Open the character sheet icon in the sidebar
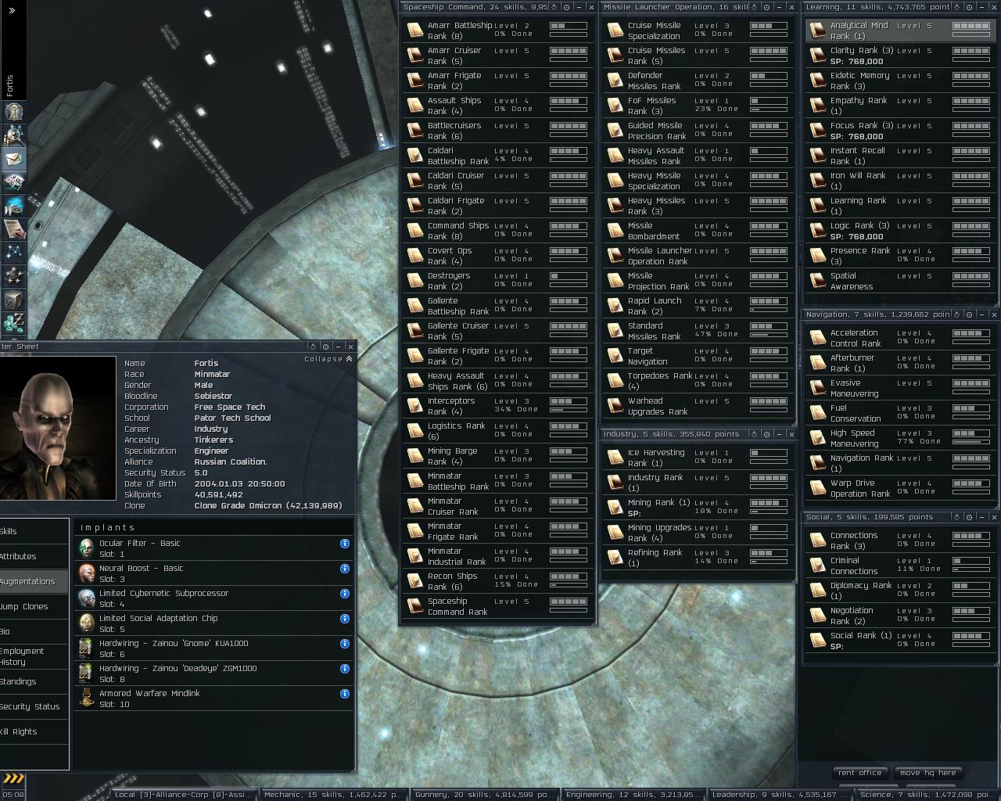 pyautogui.click(x=13, y=113)
